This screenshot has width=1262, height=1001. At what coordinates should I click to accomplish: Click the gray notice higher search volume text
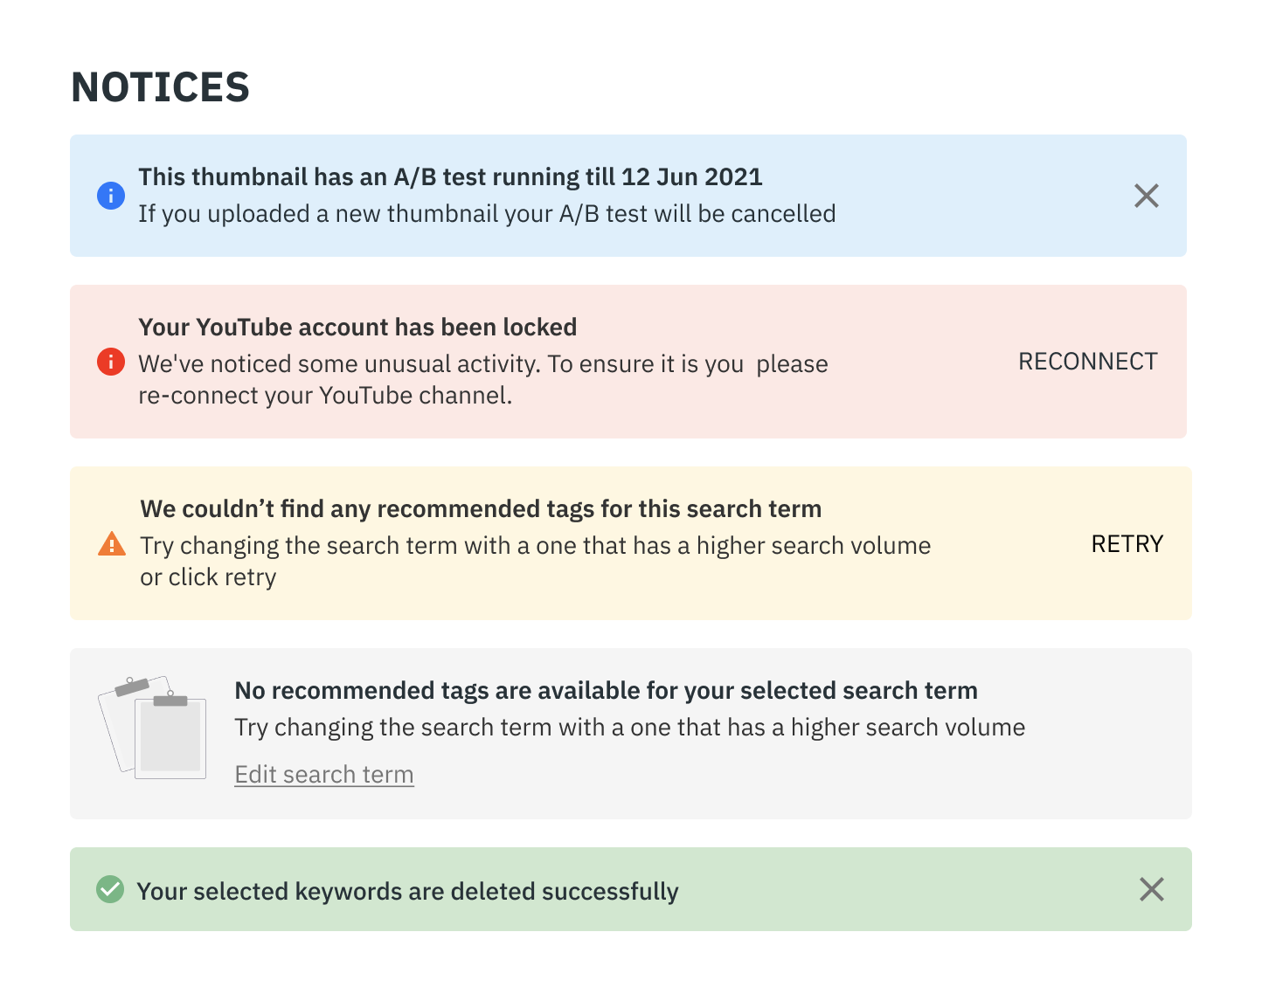[629, 728]
